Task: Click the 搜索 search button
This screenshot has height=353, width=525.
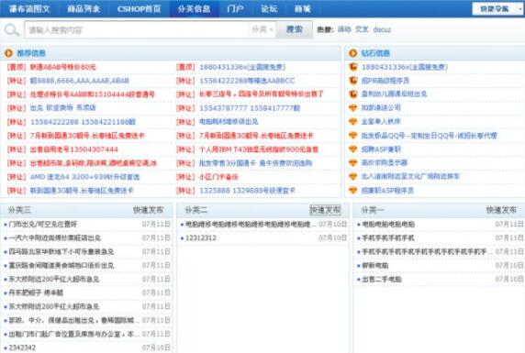Action: pyautogui.click(x=295, y=29)
